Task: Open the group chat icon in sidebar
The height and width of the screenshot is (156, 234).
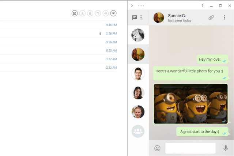Action: 138,131
